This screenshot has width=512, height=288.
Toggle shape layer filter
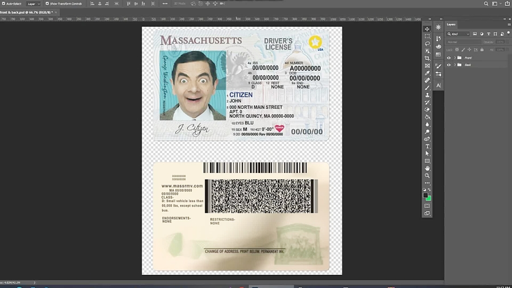pos(496,34)
